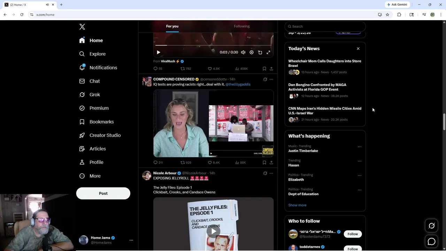This screenshot has height=251, width=446.
Task: Toggle picture-in-picture on ViralRush video
Action: (x=260, y=52)
